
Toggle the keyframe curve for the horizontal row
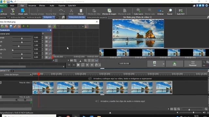(50, 38)
